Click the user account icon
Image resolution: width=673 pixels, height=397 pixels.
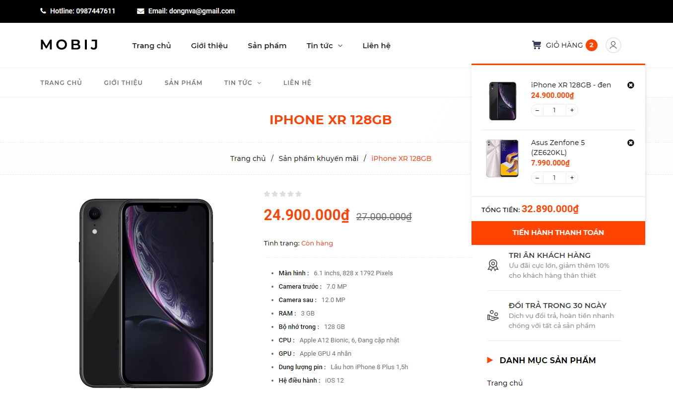coord(613,45)
